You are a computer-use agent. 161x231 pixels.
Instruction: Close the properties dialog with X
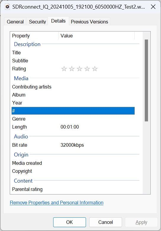pyautogui.click(x=153, y=7)
